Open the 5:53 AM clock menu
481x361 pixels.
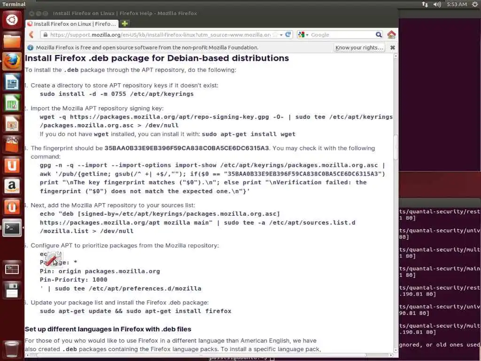[x=457, y=4]
